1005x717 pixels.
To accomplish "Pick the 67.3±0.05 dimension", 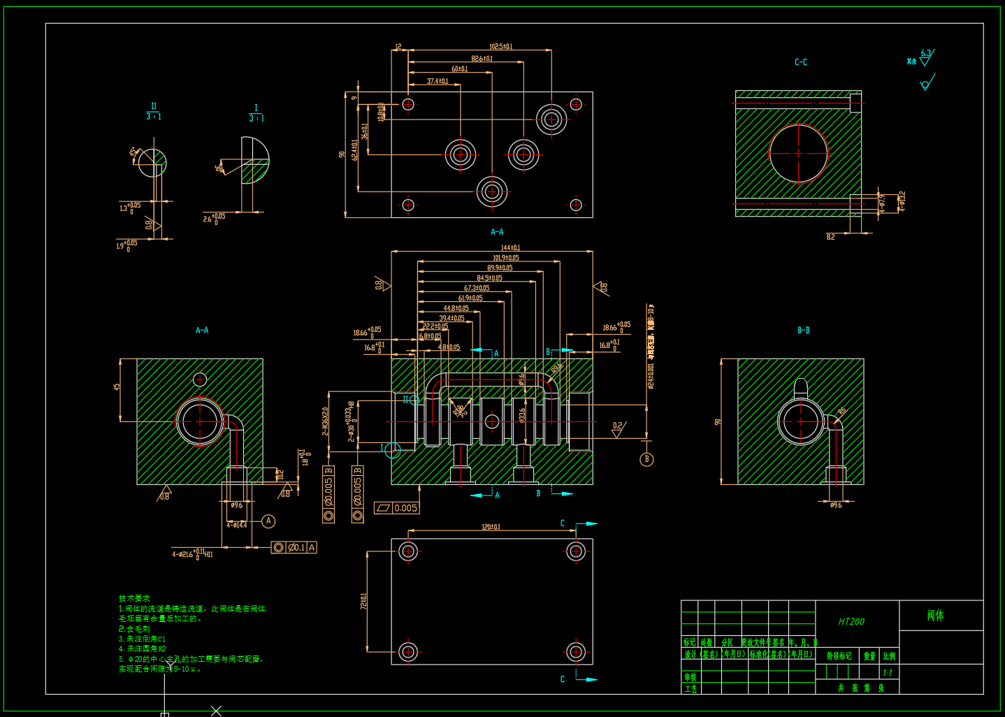I will (x=477, y=288).
